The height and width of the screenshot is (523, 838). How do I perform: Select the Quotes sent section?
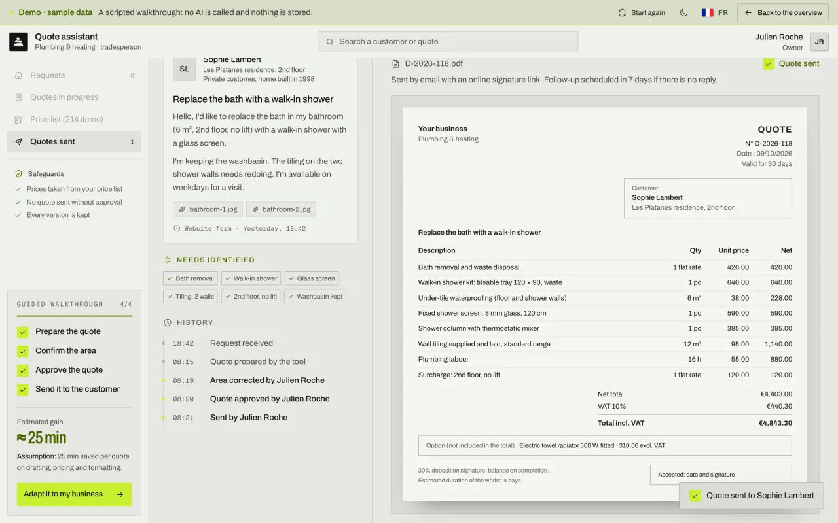(x=74, y=142)
